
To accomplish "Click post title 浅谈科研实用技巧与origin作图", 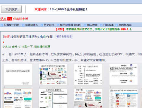I will (31, 37).
